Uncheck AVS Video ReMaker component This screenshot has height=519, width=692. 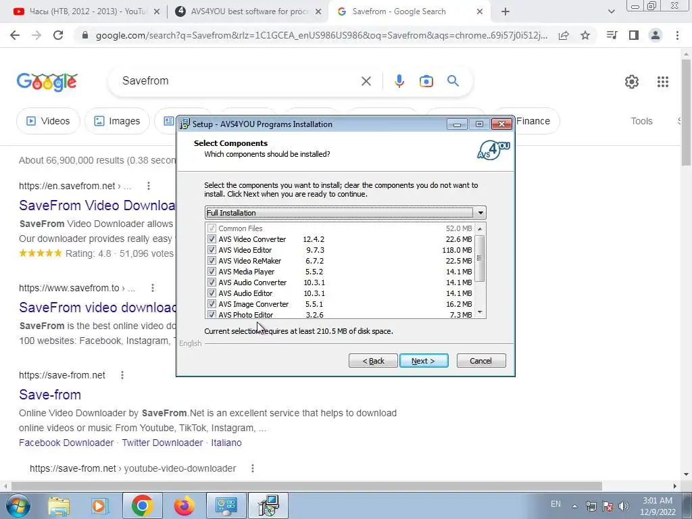pos(212,261)
